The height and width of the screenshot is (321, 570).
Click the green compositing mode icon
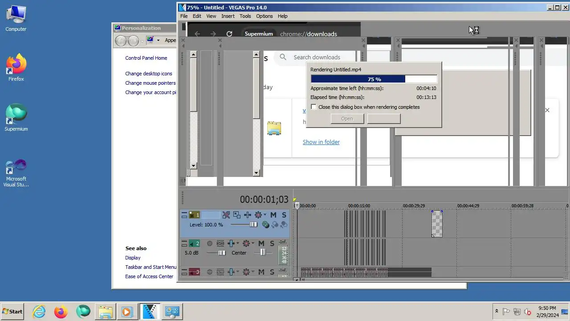[266, 225]
